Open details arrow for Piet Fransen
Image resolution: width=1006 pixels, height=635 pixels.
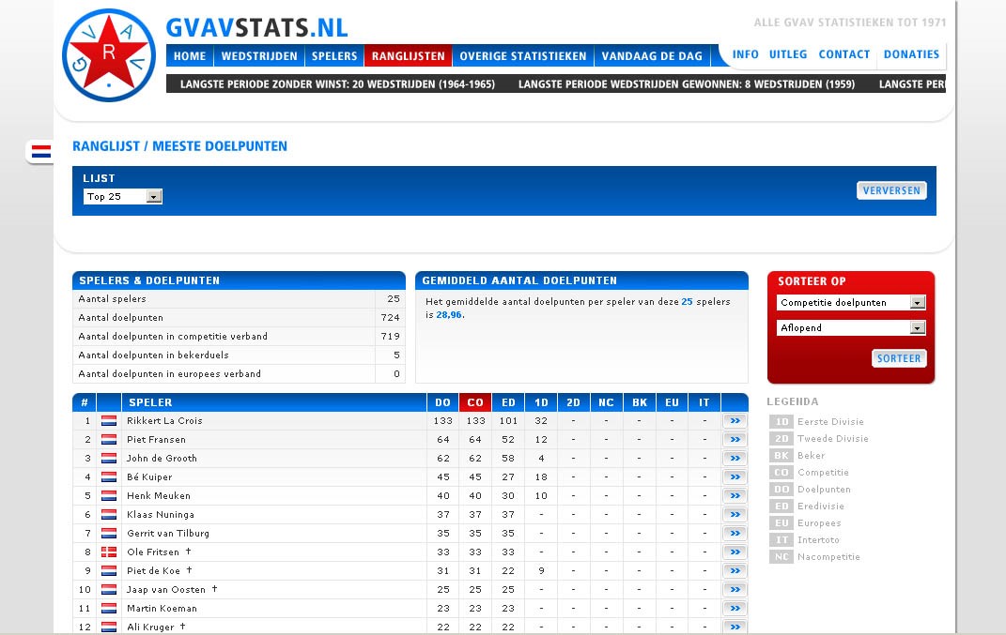[735, 440]
